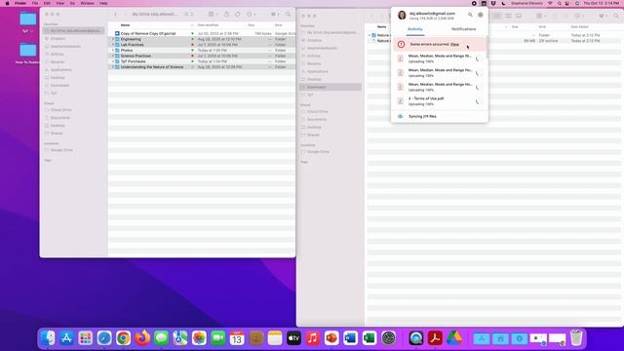The height and width of the screenshot is (351, 624).
Task: Expand the Engineering folder disclosure triangle
Action: [113, 39]
